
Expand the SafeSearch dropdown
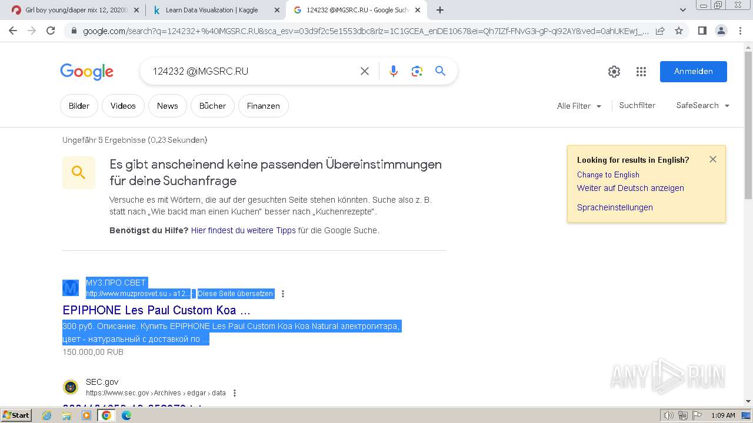[x=702, y=105]
